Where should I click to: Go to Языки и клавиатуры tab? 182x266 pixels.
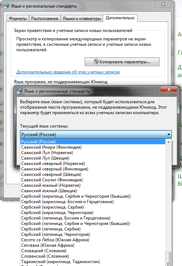[x=82, y=18]
